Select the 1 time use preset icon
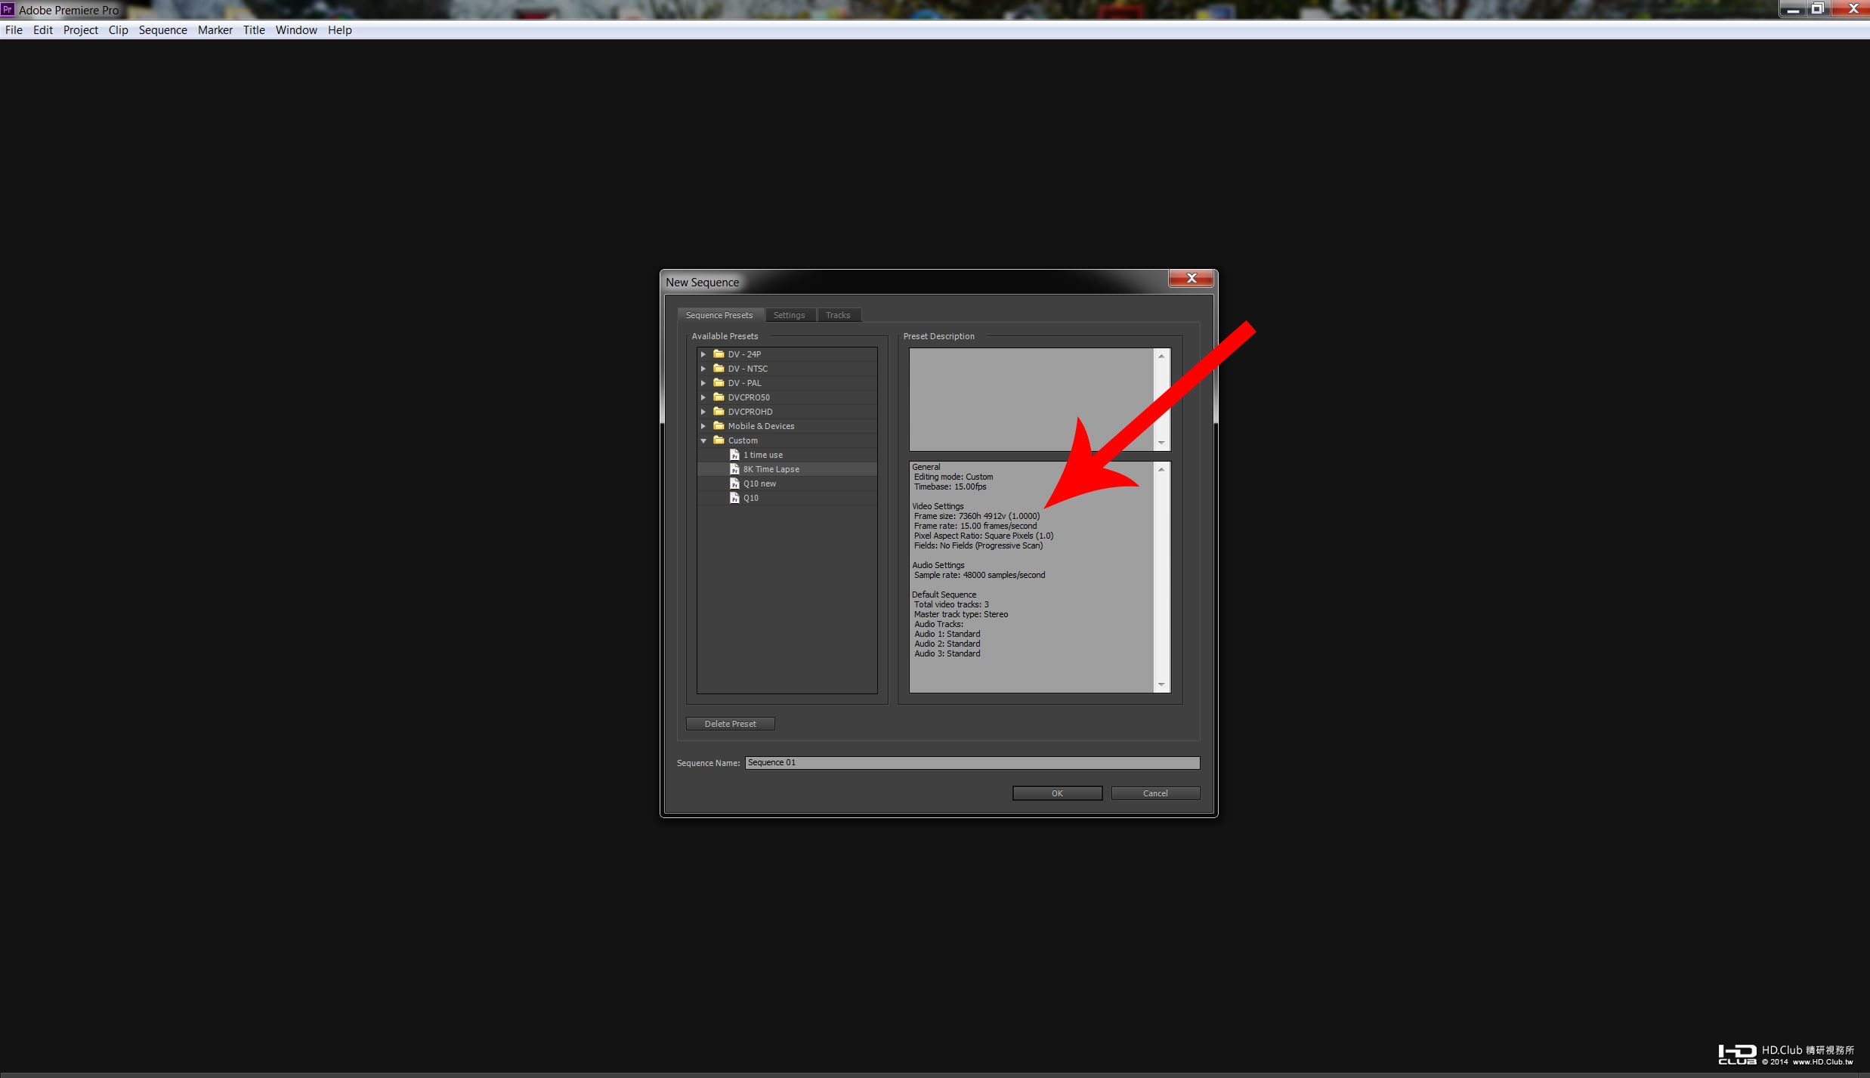Image resolution: width=1870 pixels, height=1078 pixels. point(734,455)
